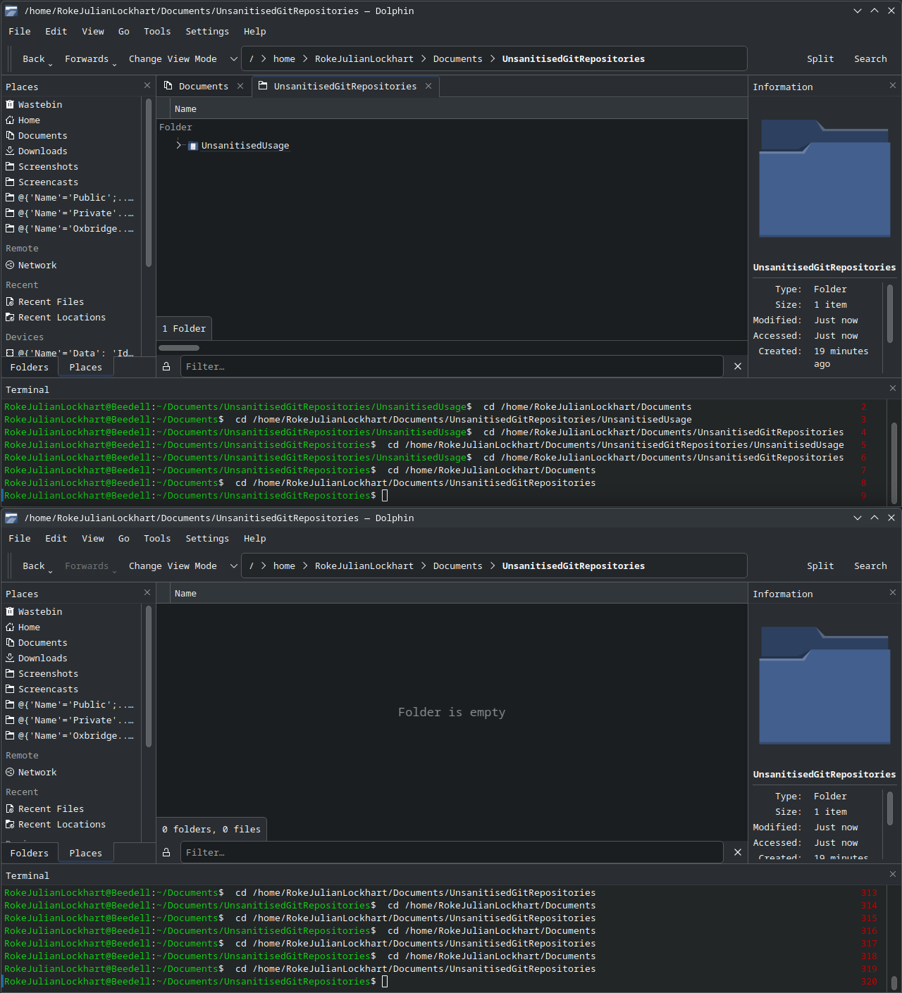Click the Back button in the top window
The height and width of the screenshot is (993, 902).
[x=33, y=59]
